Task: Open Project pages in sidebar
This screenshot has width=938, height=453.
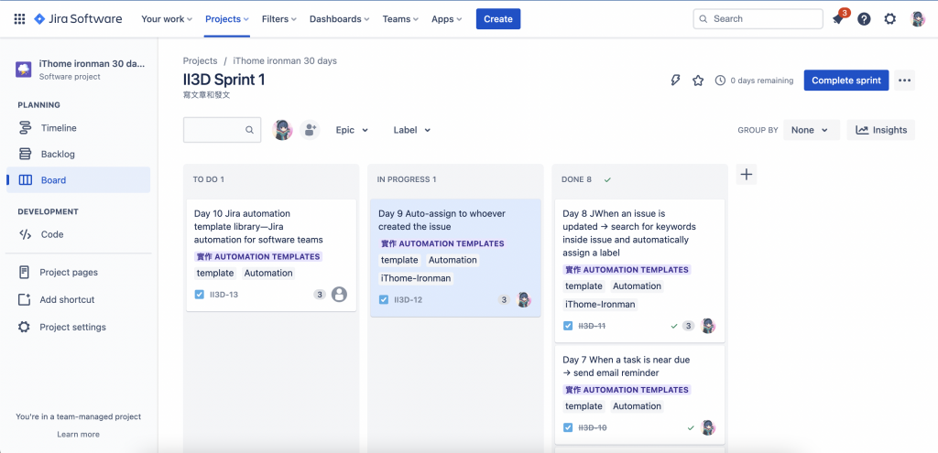Action: click(x=79, y=272)
